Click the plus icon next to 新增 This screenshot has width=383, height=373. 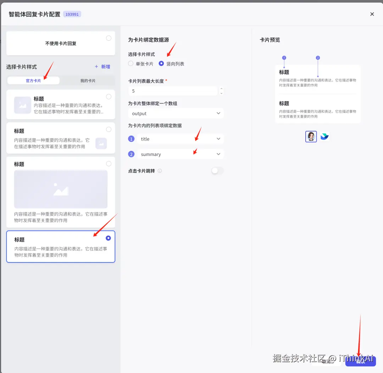tap(96, 66)
